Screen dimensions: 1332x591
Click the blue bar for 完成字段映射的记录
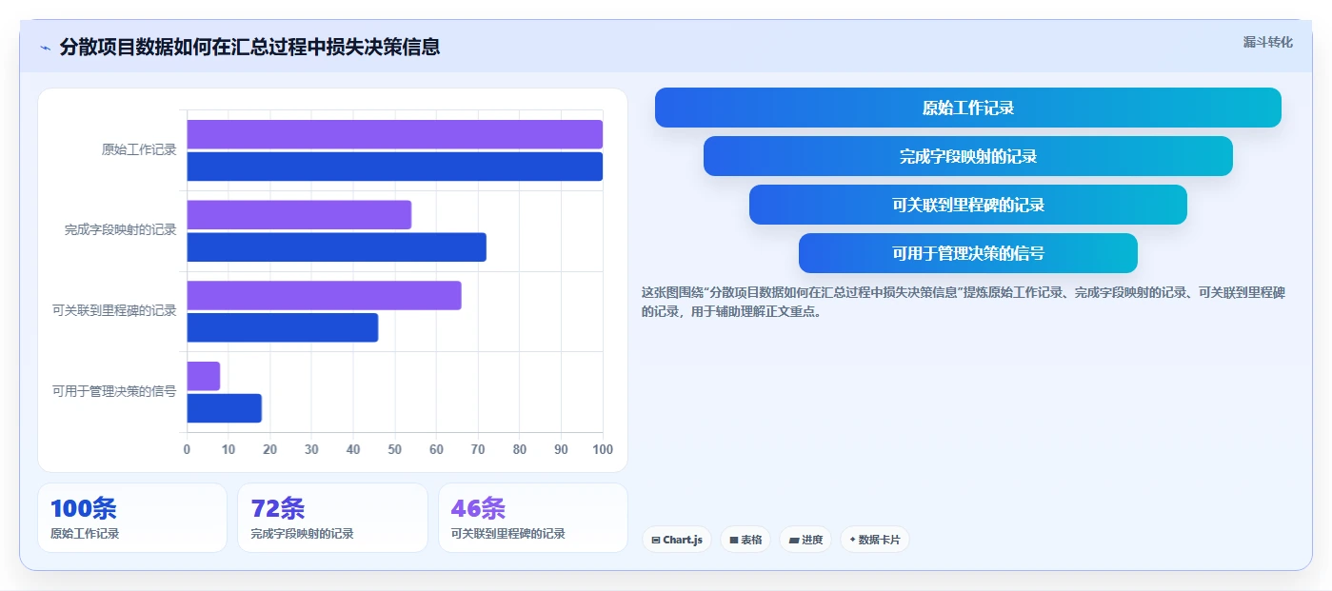point(336,247)
